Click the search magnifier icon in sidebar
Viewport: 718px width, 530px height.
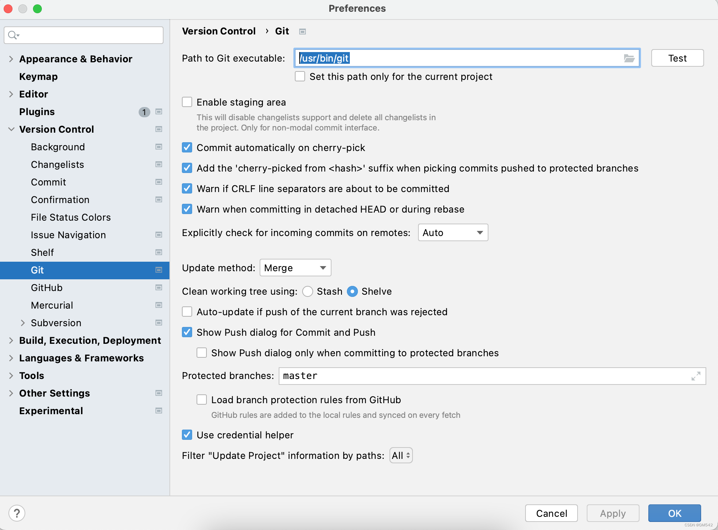[13, 35]
